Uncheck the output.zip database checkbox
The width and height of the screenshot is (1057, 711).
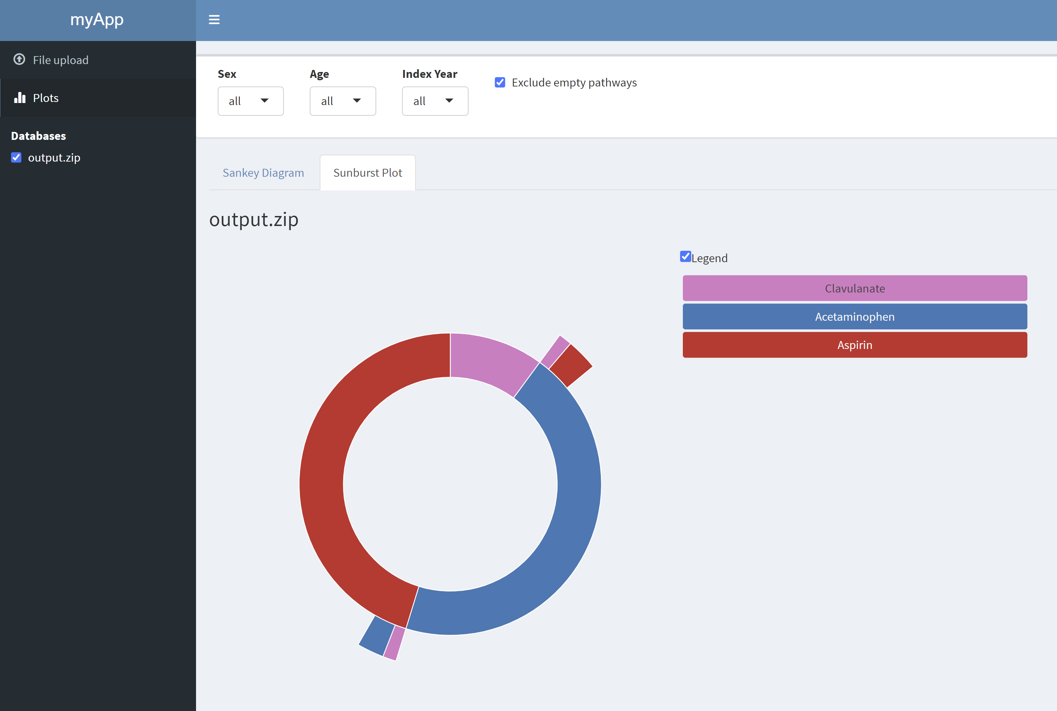point(16,157)
